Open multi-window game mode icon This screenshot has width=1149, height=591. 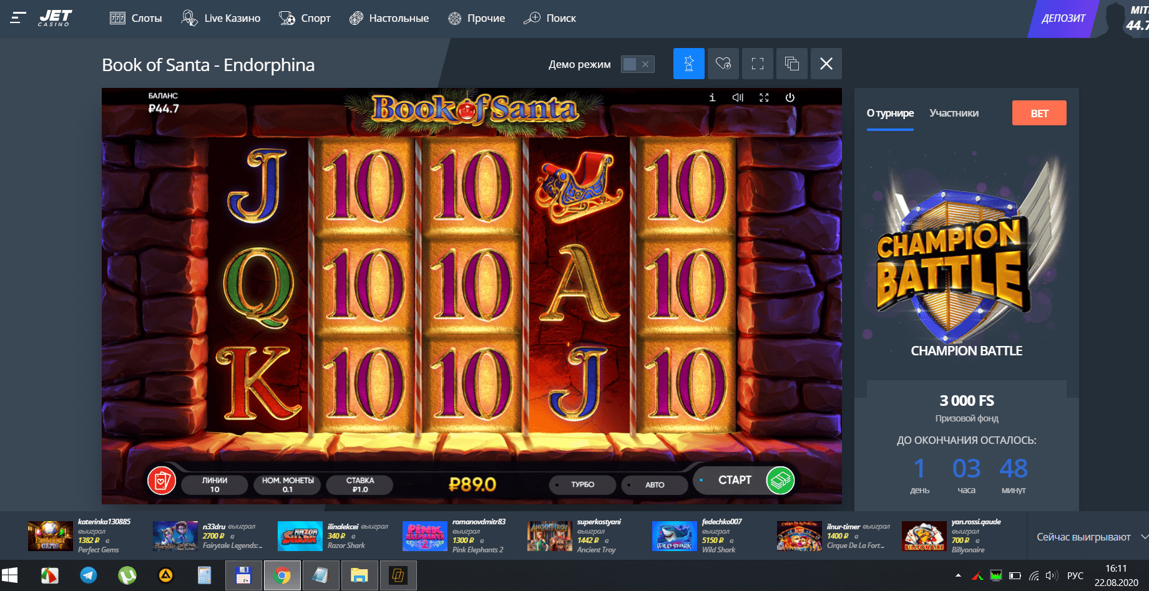tap(792, 64)
